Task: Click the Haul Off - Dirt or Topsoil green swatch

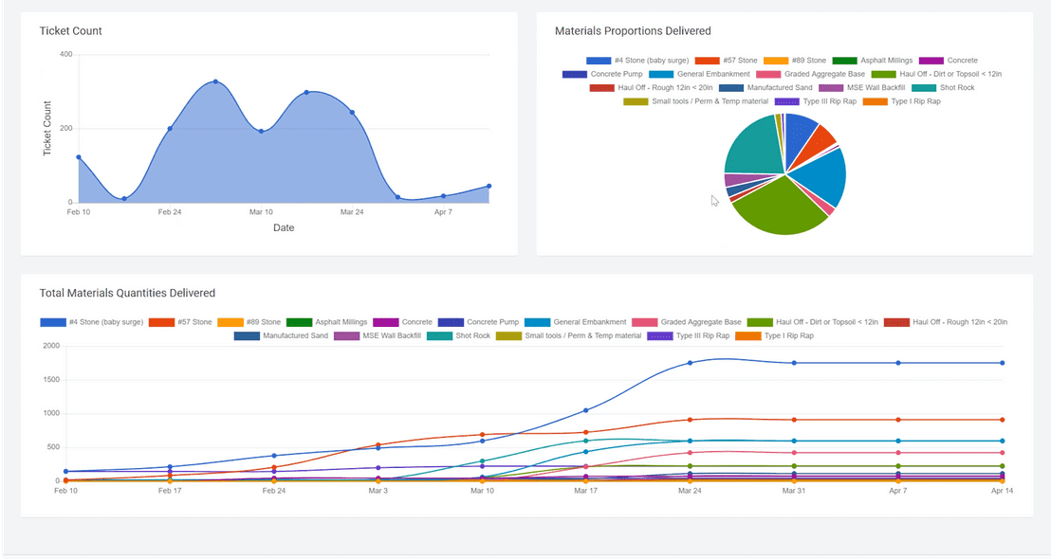Action: click(882, 73)
